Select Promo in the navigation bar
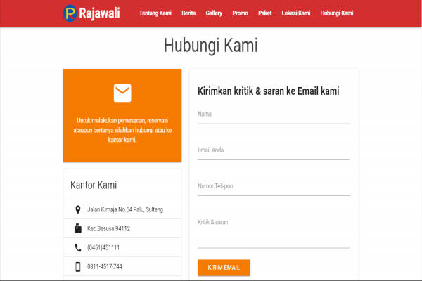 [x=240, y=13]
